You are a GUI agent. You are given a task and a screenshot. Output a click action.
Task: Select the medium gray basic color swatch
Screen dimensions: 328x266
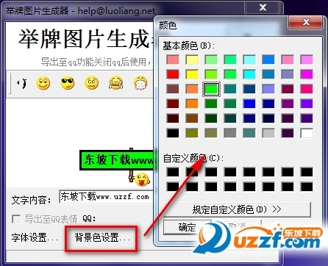point(230,133)
